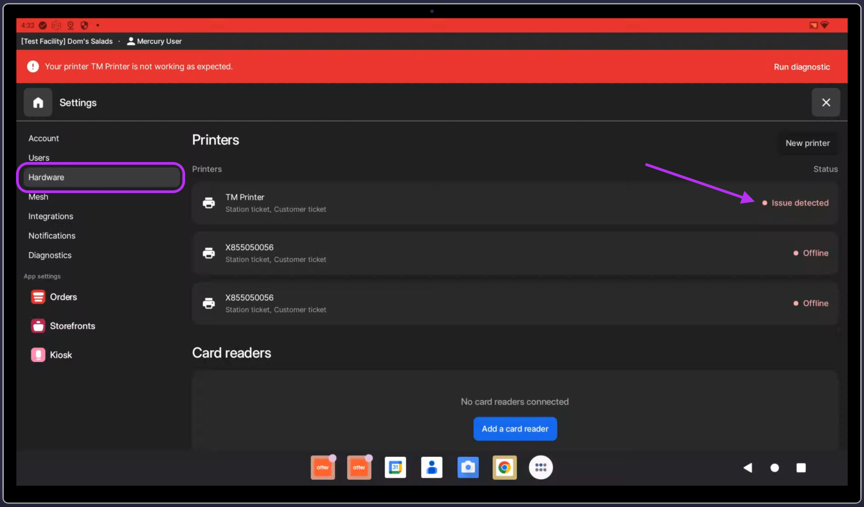The height and width of the screenshot is (507, 864).
Task: Open the Mesh settings section
Action: pyautogui.click(x=39, y=197)
